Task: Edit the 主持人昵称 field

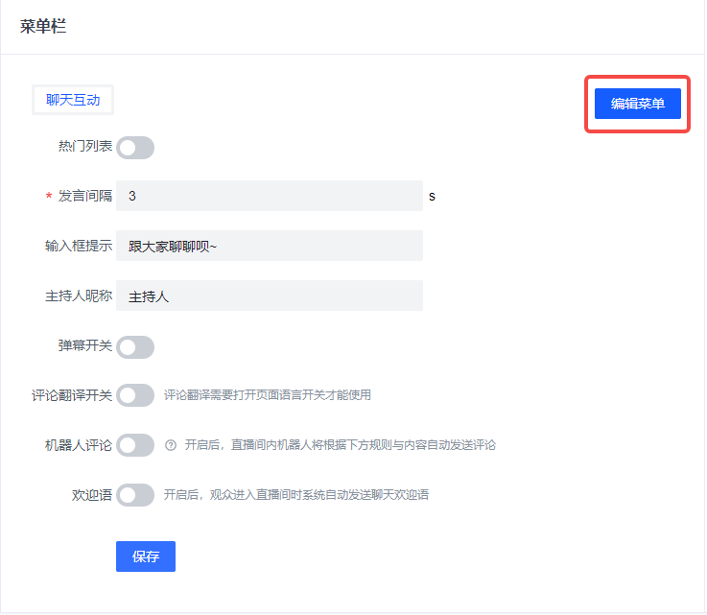Action: pyautogui.click(x=270, y=296)
